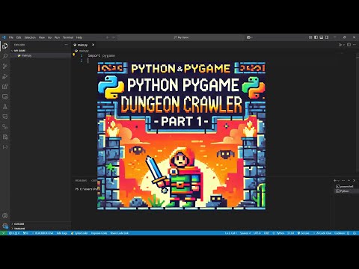Open the Search view in activity bar
Image resolution: width=359 pixels, height=269 pixels.
(5, 56)
